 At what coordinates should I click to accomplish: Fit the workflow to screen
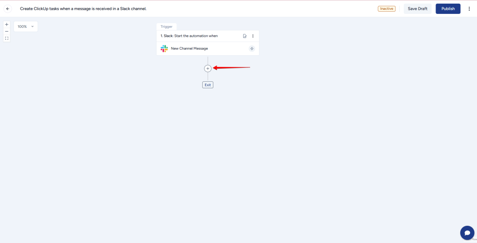7,39
